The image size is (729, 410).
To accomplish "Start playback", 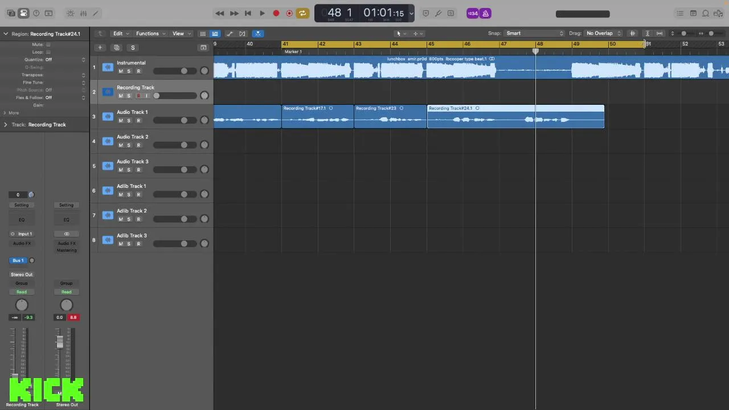I will (262, 13).
